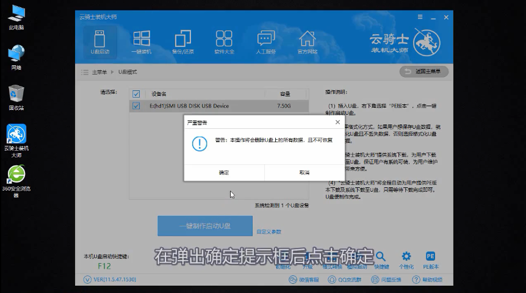
Task: Open the 备份/还原 section
Action: (x=183, y=42)
